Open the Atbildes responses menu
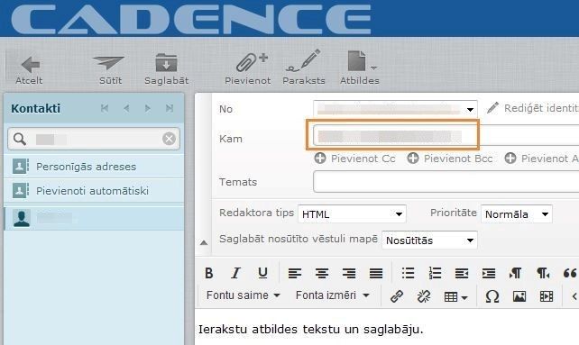 tap(359, 68)
